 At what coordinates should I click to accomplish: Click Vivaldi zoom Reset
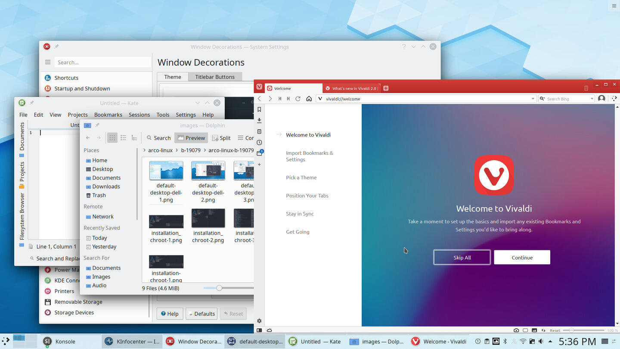point(555,330)
